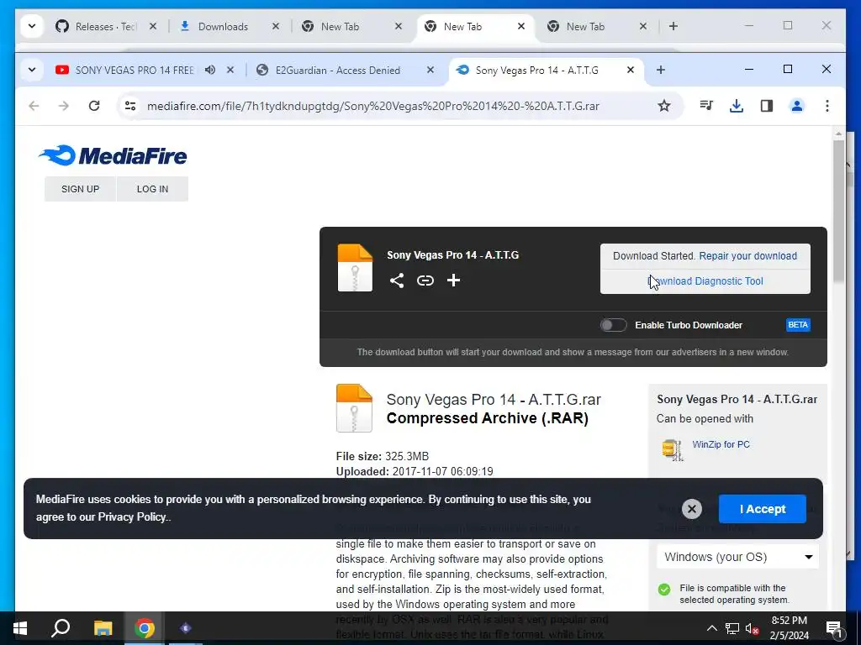Click the page vertical scrollbar thumb
Image resolution: width=861 pixels, height=645 pixels.
point(838,211)
